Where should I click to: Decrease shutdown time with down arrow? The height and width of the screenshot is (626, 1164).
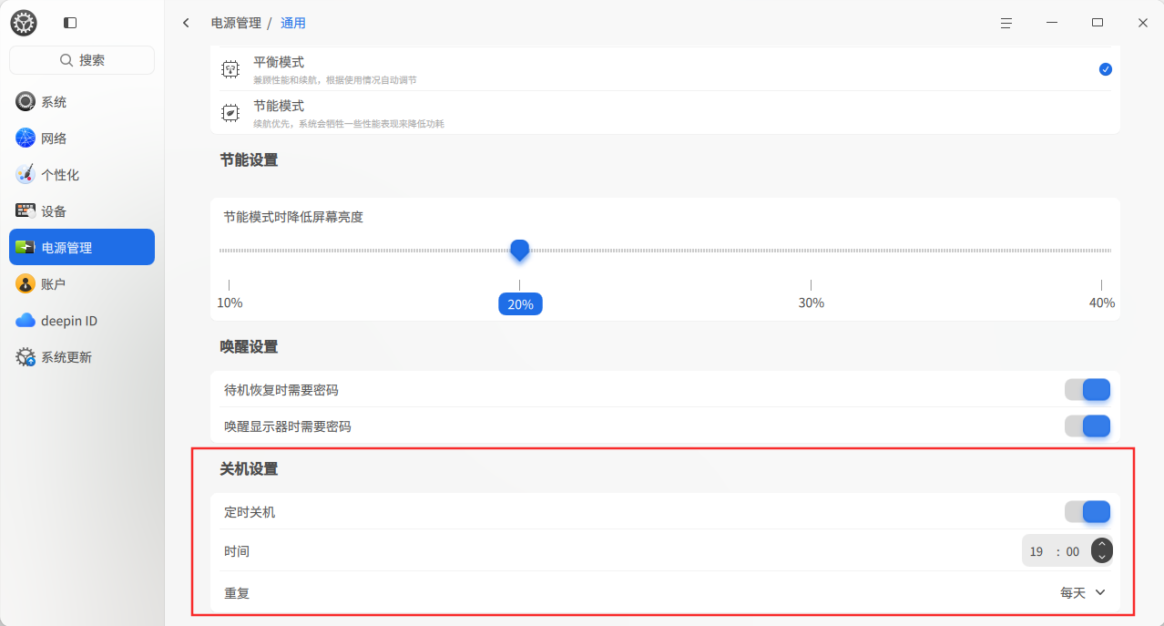point(1102,557)
